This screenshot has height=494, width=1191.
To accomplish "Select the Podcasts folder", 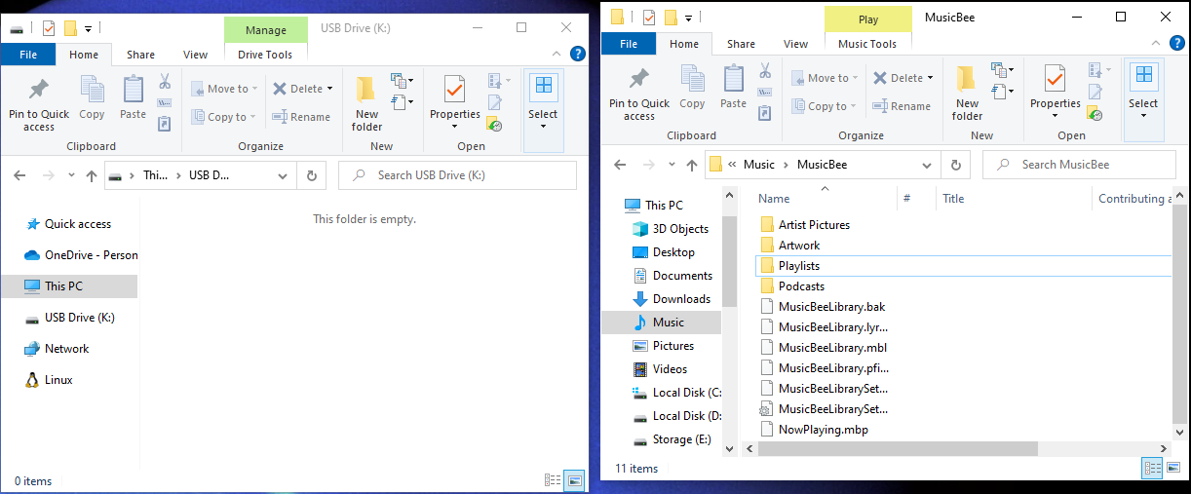I will click(x=791, y=286).
